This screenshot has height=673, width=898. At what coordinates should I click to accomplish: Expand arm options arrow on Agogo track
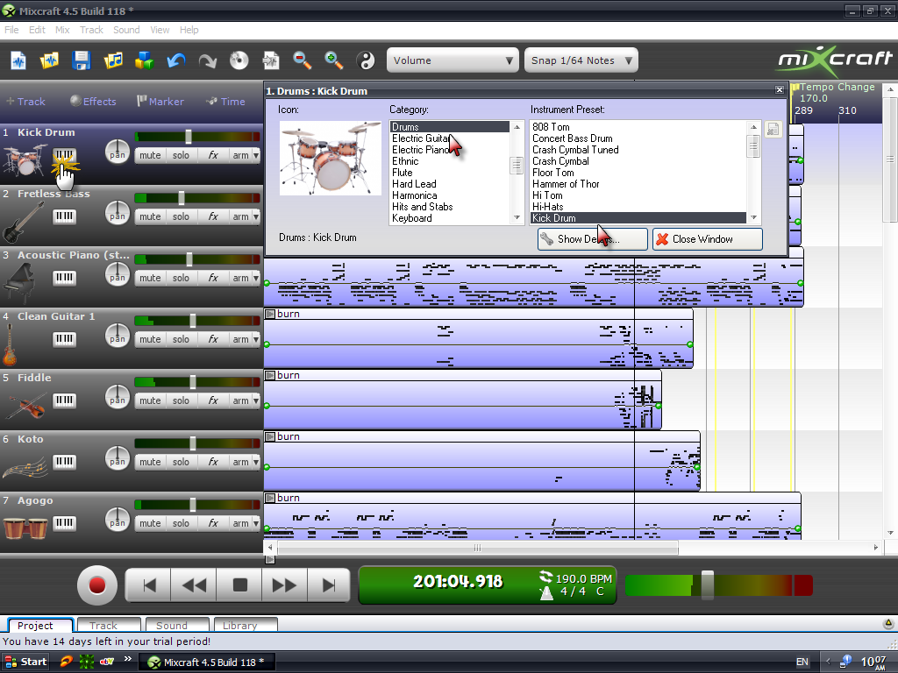tap(256, 522)
